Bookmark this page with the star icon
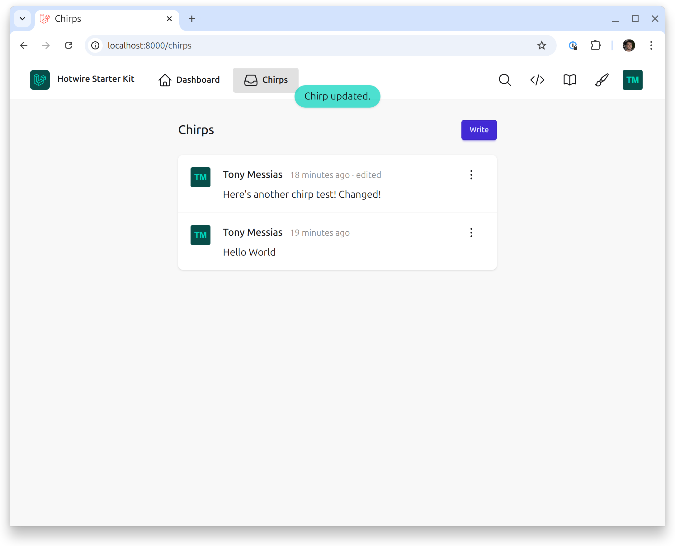This screenshot has height=546, width=675. coord(541,46)
